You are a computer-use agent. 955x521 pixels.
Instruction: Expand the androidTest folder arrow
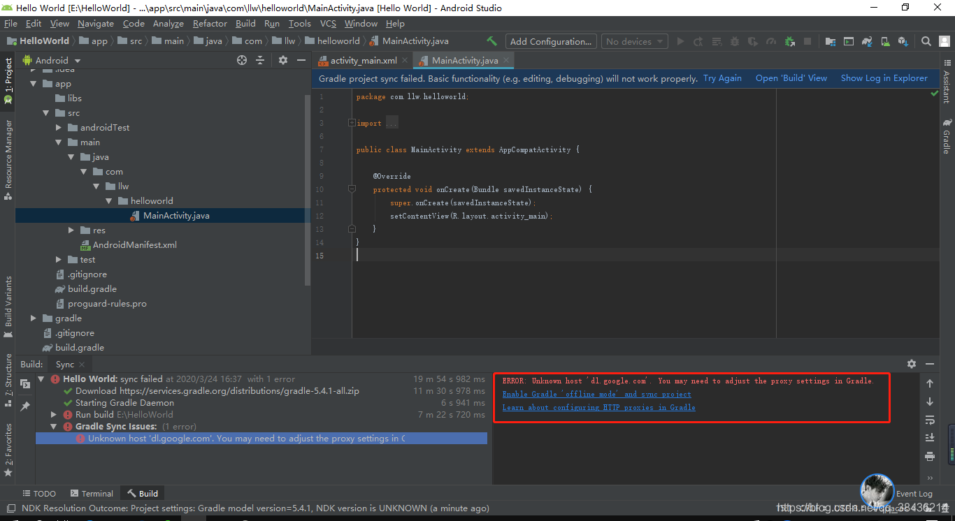point(59,128)
